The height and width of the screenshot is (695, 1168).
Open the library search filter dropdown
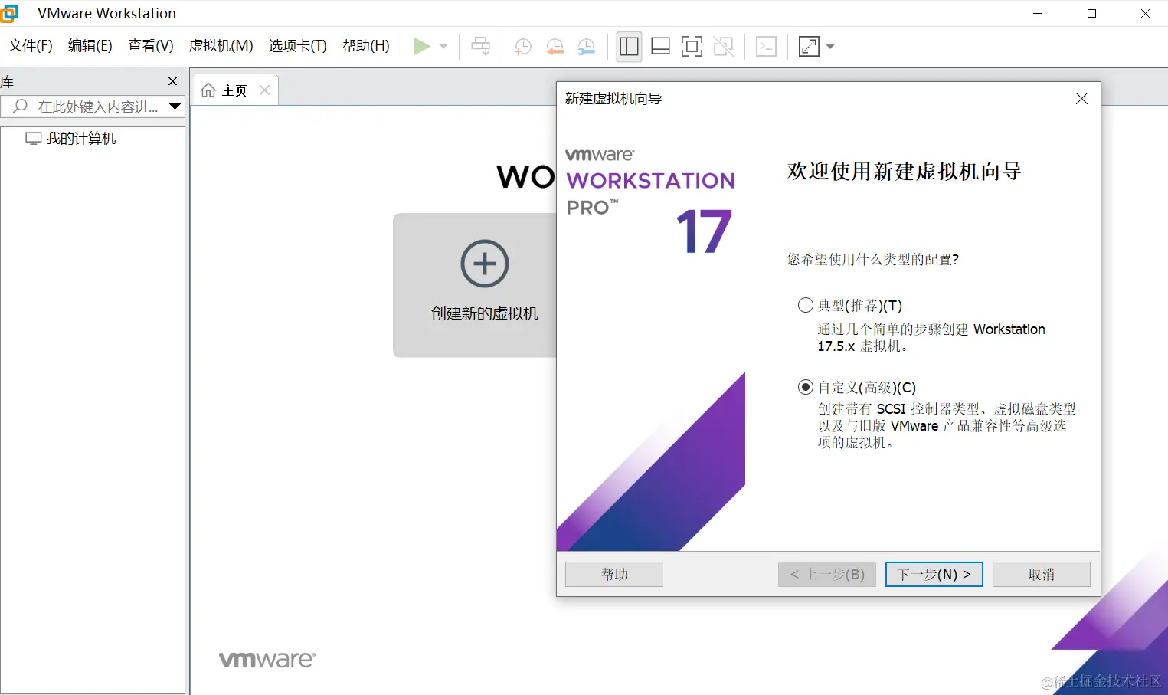pyautogui.click(x=175, y=107)
